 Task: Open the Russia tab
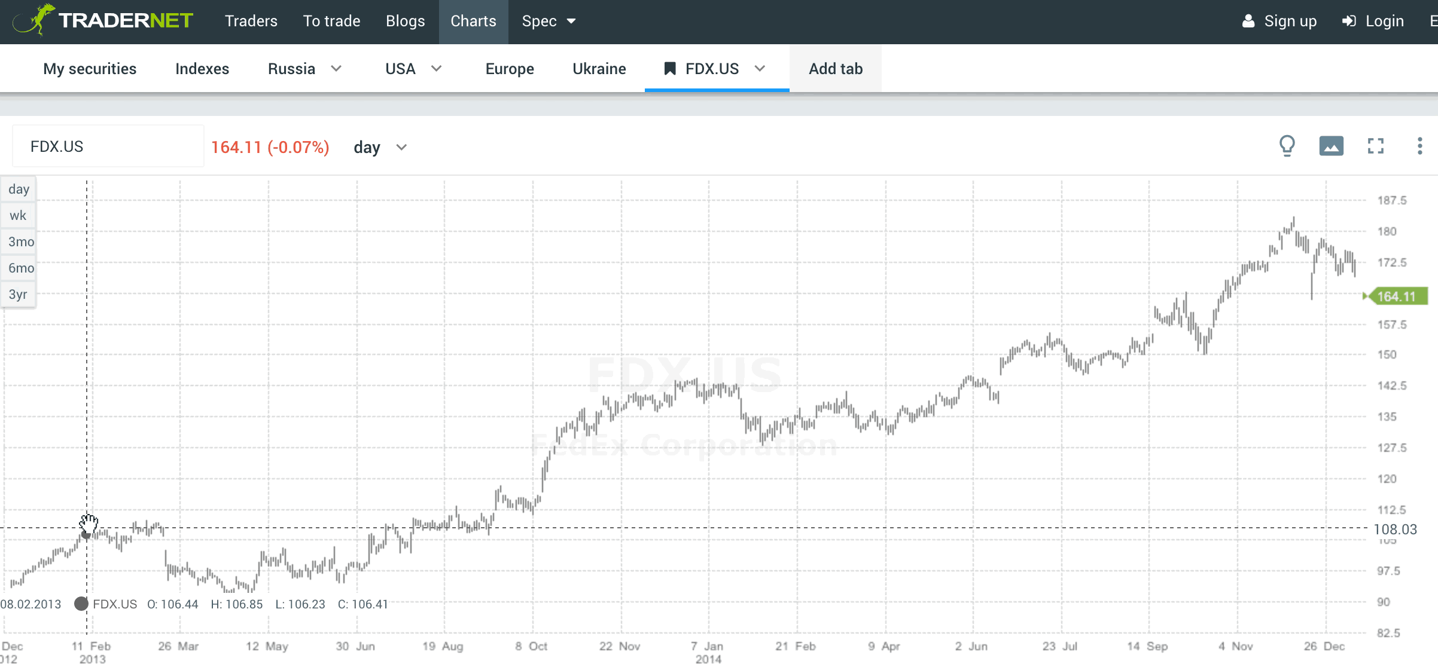pos(291,69)
